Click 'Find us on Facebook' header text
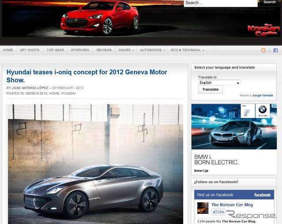The image size is (282, 224). pos(215,195)
